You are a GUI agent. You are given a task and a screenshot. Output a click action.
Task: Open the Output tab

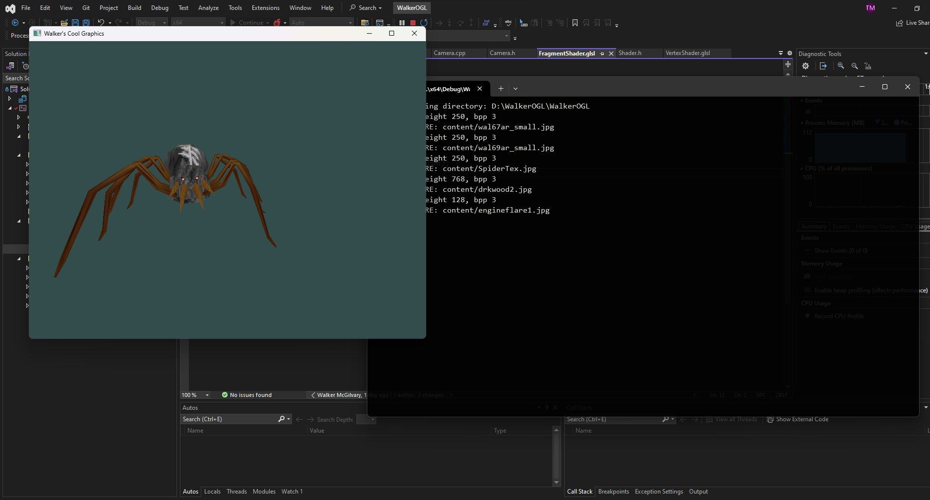tap(698, 492)
